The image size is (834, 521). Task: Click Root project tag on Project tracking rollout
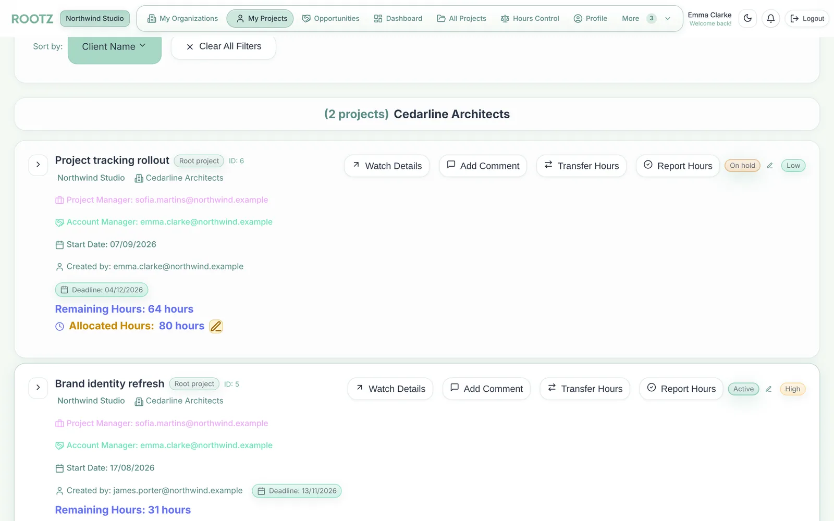[x=199, y=161]
